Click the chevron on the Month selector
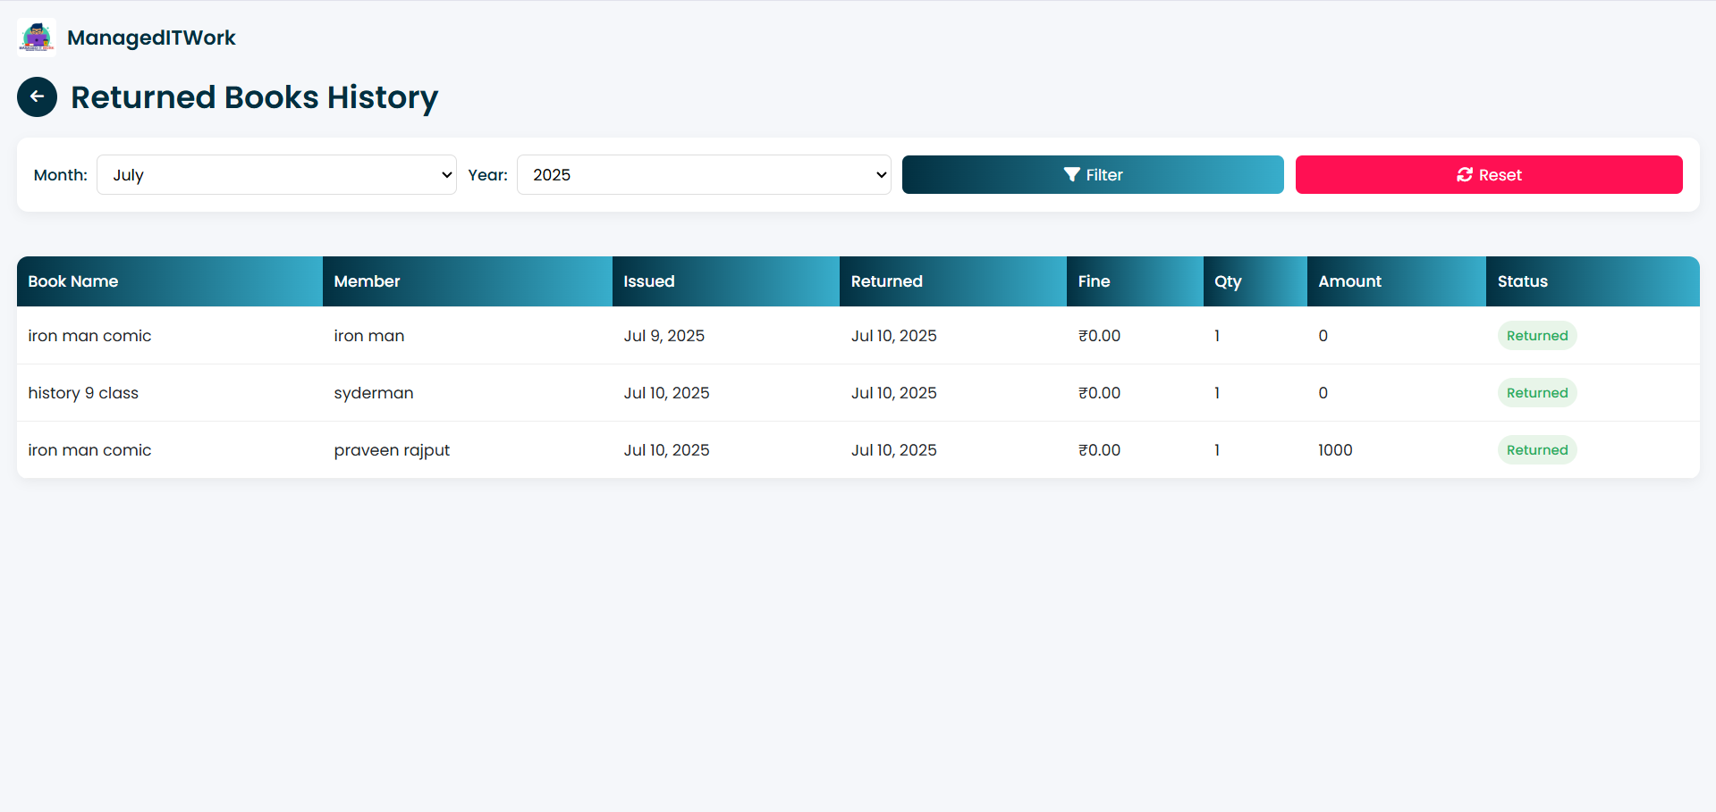 pyautogui.click(x=445, y=175)
